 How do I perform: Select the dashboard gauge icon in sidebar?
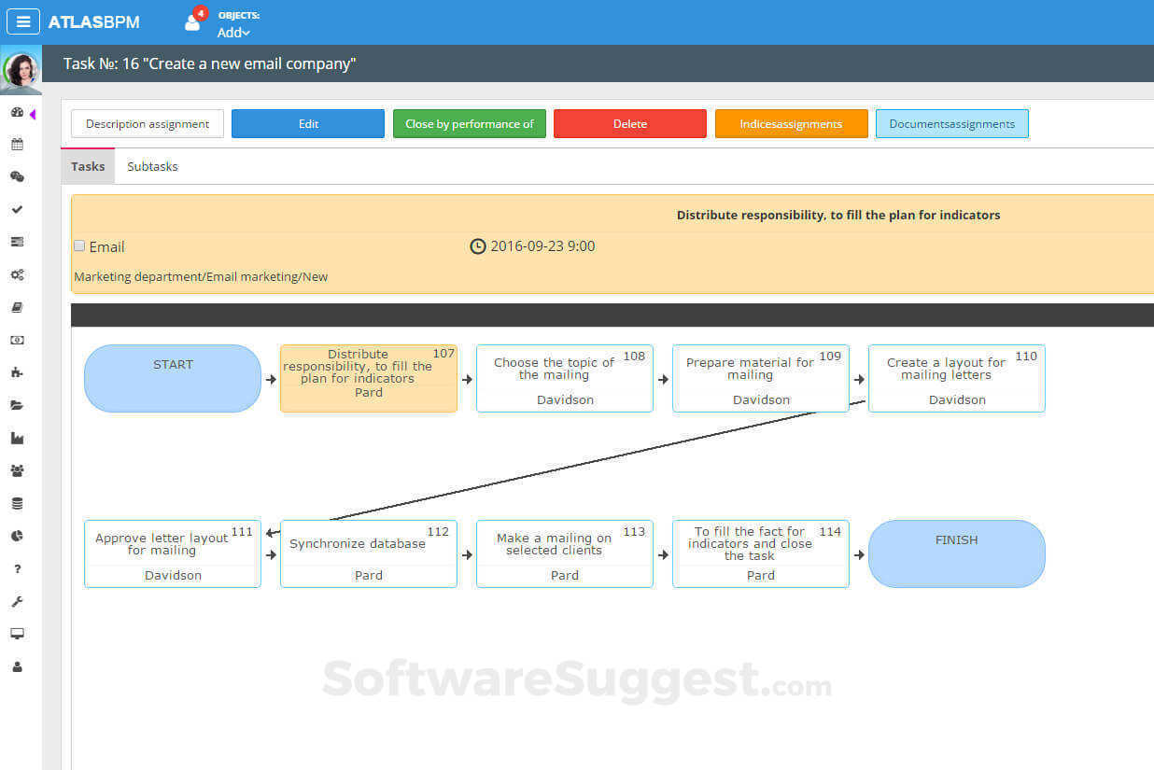click(x=17, y=111)
